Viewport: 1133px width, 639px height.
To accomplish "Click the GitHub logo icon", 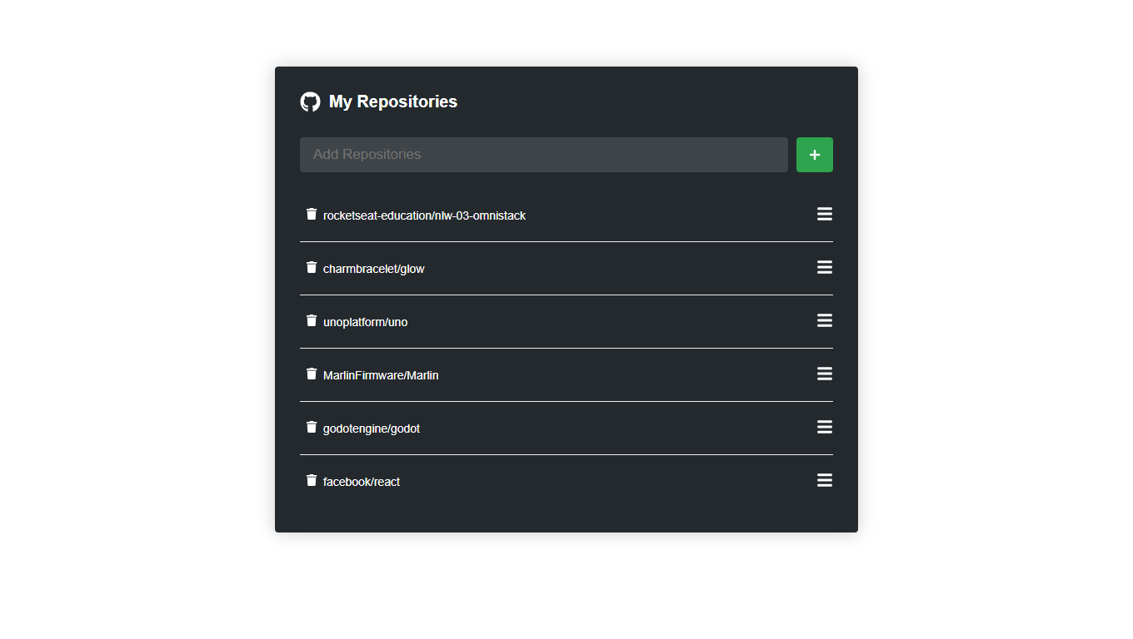I will [x=310, y=102].
